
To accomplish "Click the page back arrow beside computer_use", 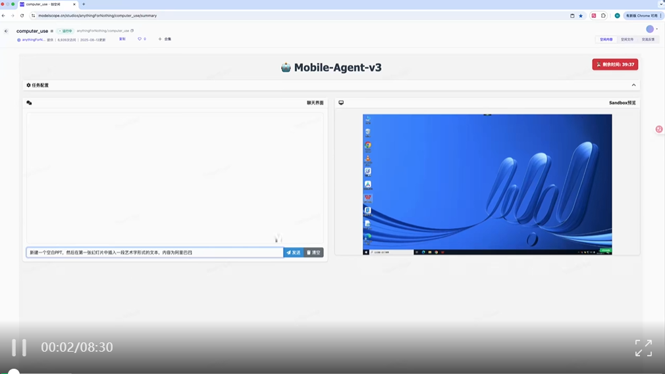I will point(6,31).
